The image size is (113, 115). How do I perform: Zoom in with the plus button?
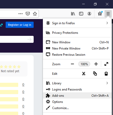(x=96, y=64)
